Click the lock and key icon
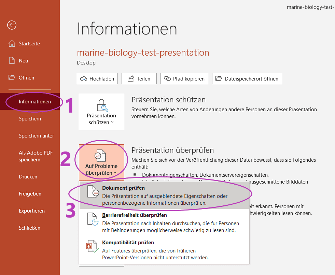The height and width of the screenshot is (275, 335). pyautogui.click(x=102, y=105)
